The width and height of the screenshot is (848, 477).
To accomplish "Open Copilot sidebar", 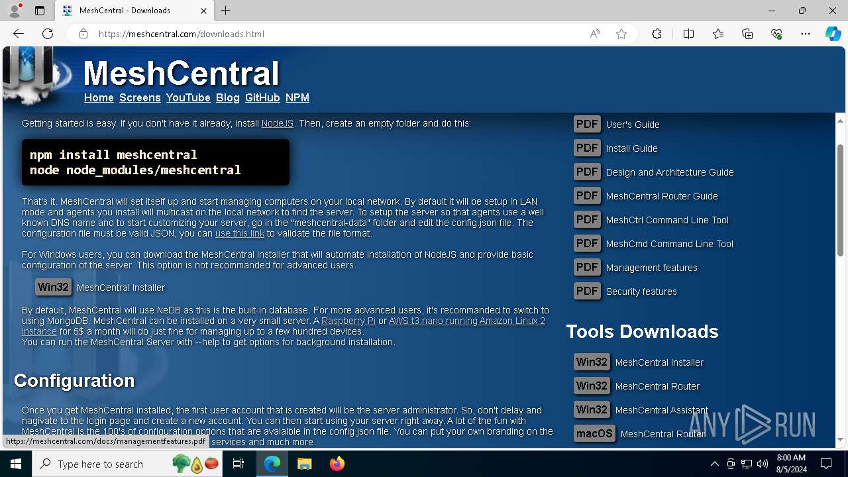I will point(833,34).
